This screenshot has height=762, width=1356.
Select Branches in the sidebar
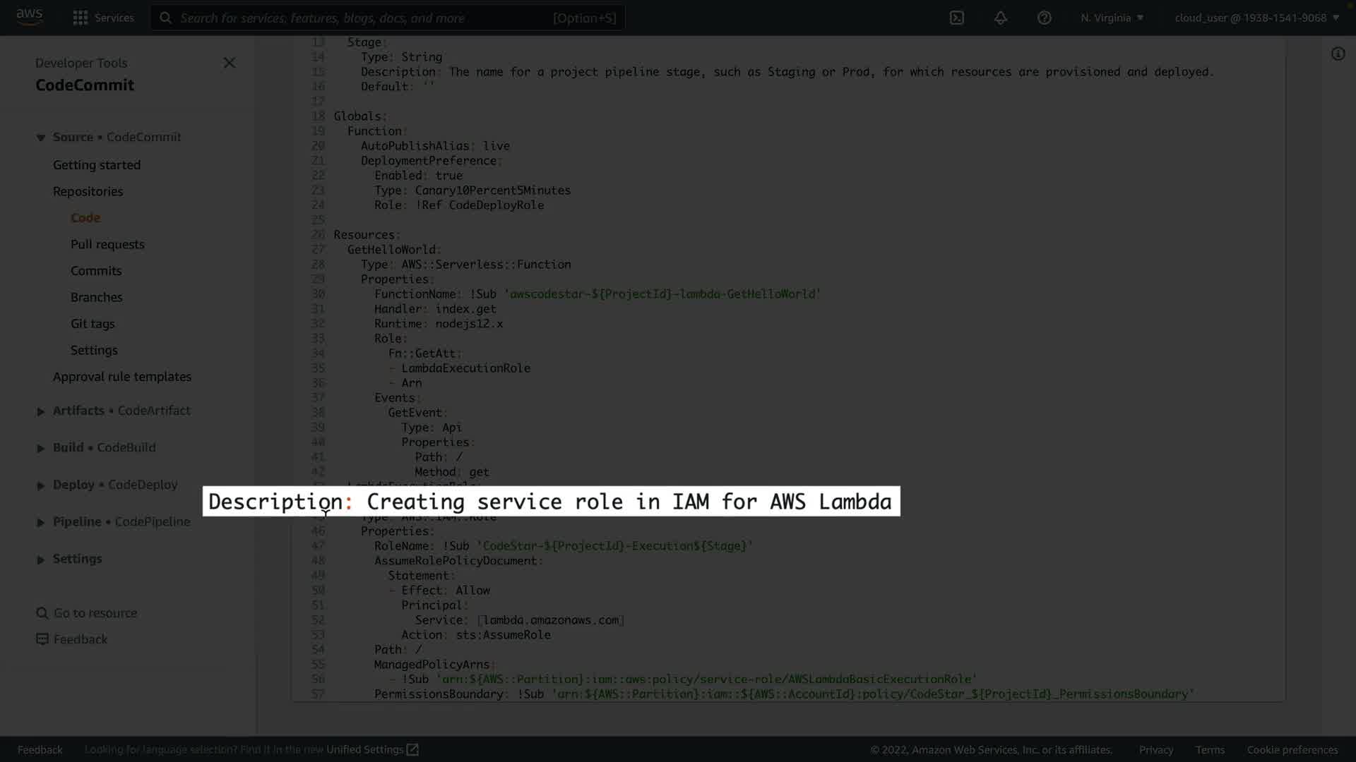click(x=96, y=297)
